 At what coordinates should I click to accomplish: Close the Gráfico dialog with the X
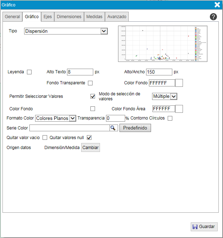pyautogui.click(x=217, y=5)
